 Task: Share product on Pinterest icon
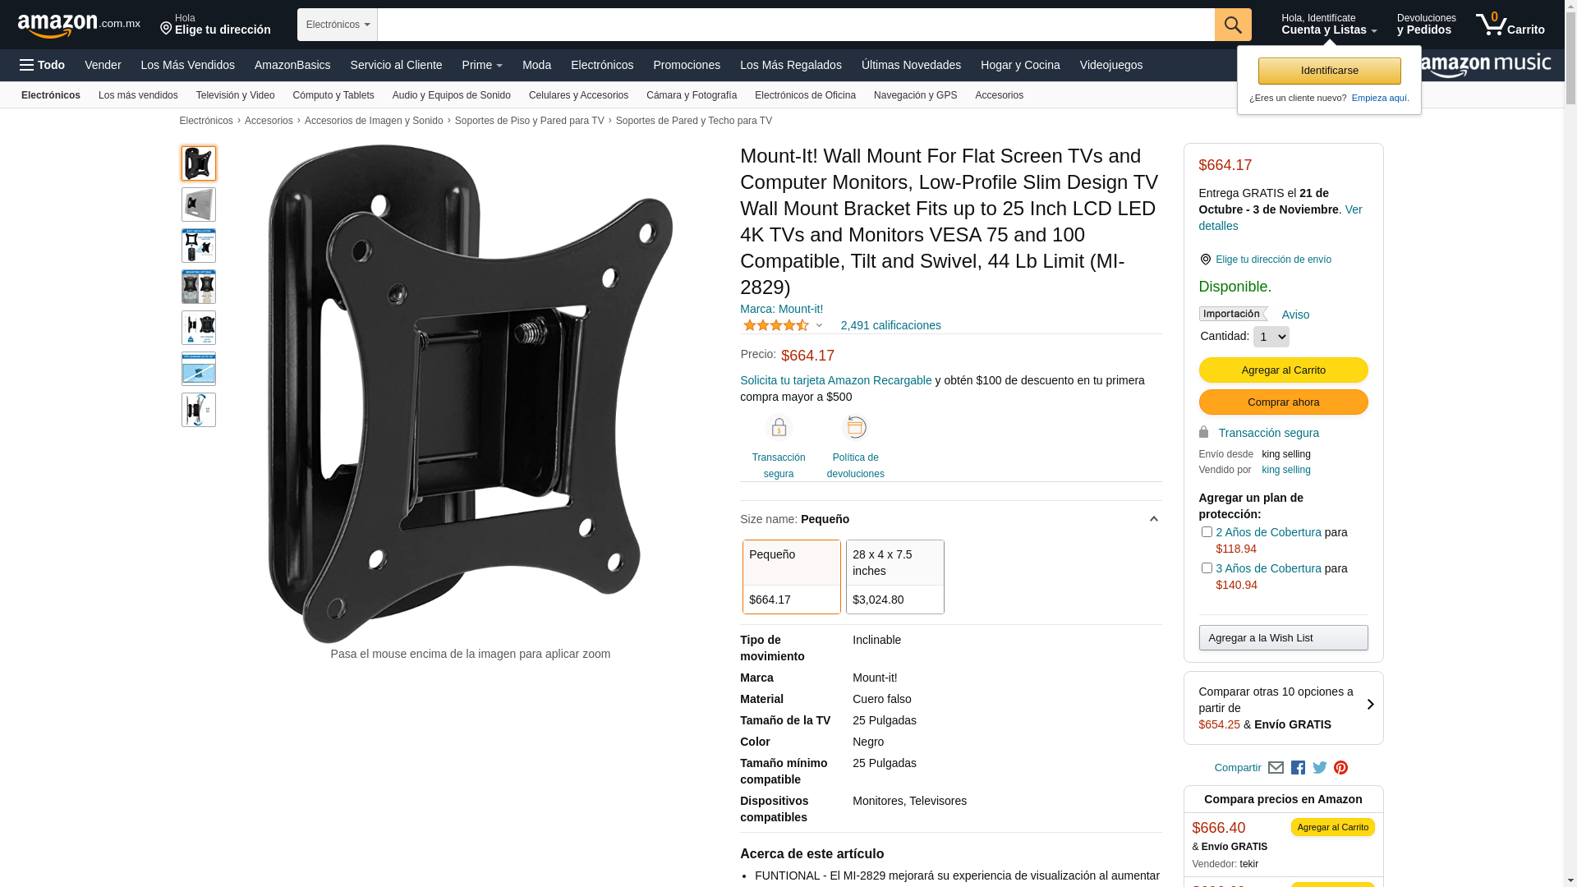coord(1341,768)
